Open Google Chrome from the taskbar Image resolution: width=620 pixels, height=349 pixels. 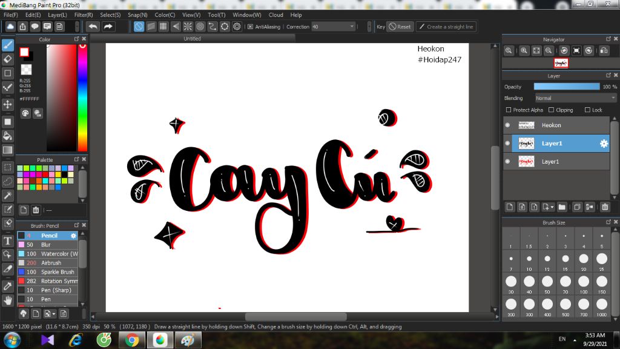tap(132, 340)
